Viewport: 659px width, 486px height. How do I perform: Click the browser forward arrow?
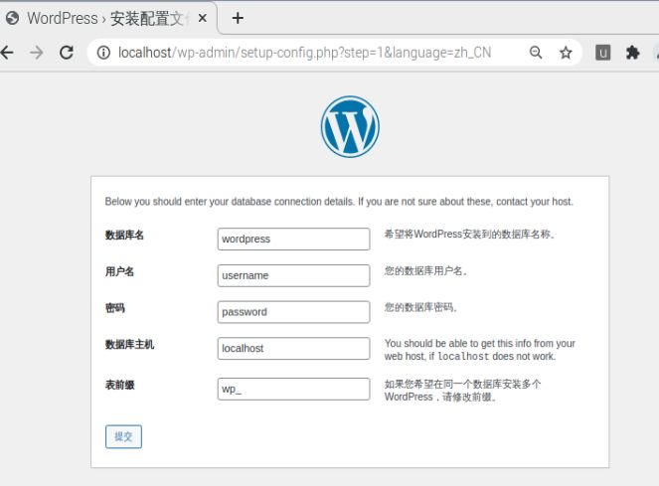pos(37,53)
